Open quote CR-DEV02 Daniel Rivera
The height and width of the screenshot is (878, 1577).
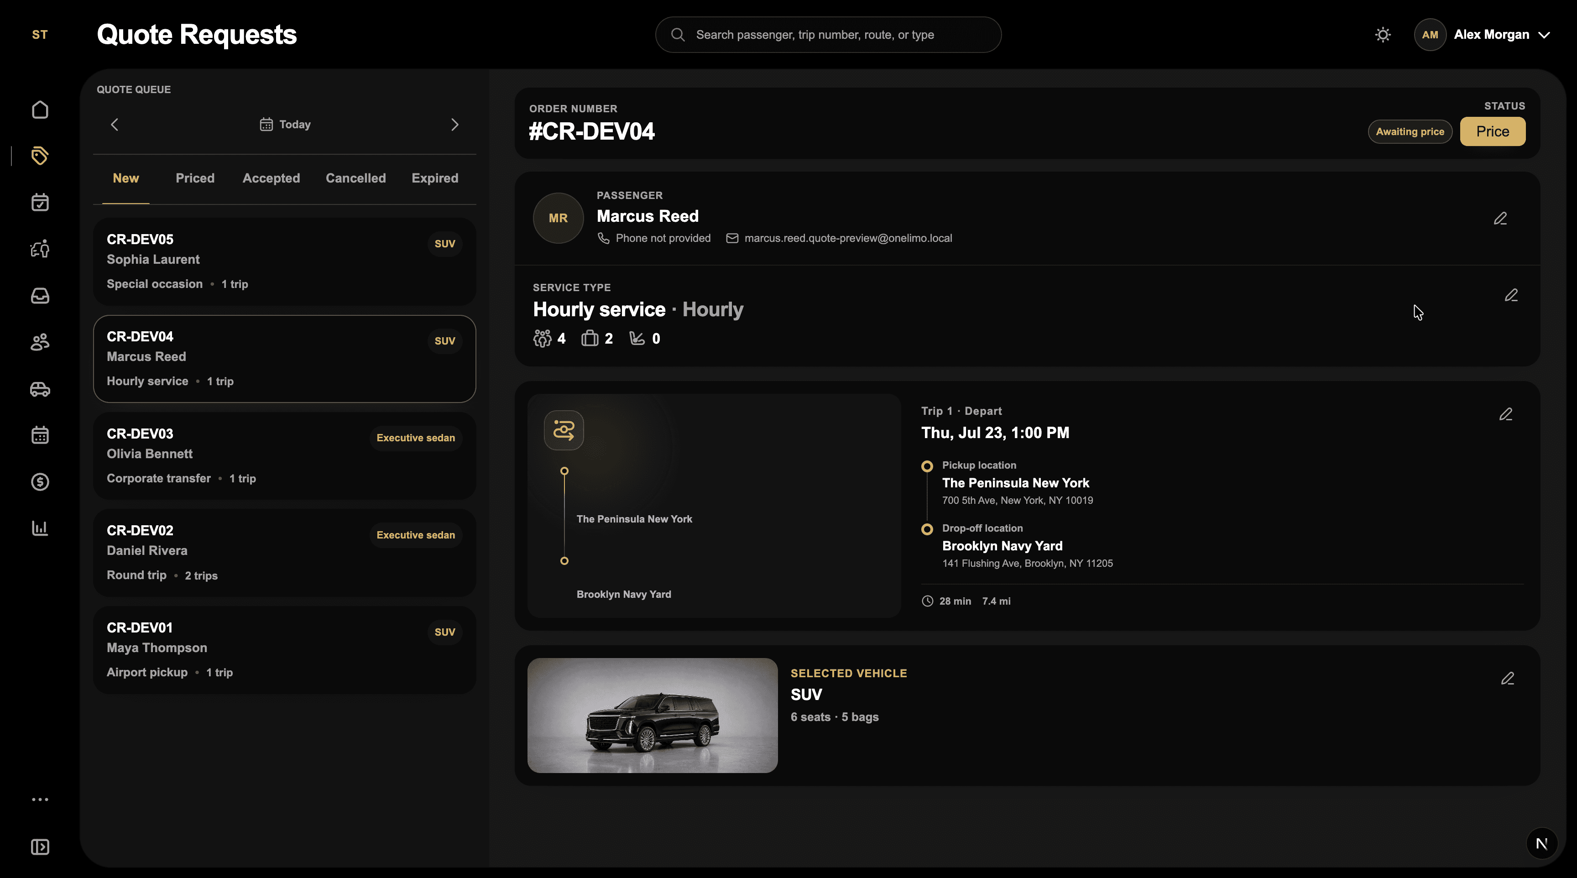(284, 553)
